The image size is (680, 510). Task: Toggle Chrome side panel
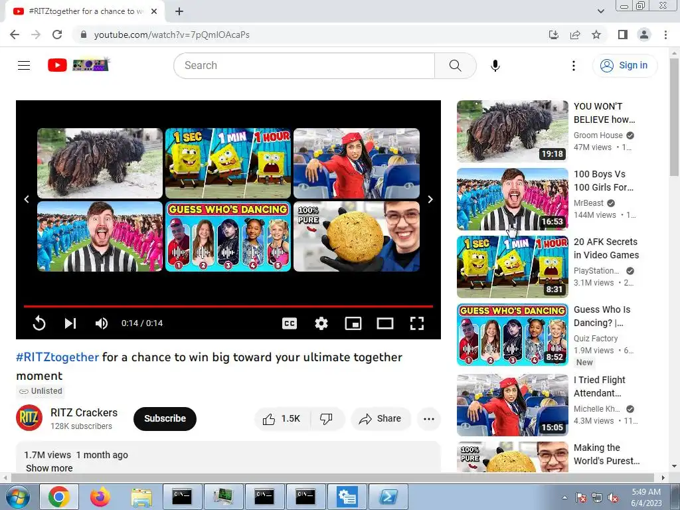623,35
